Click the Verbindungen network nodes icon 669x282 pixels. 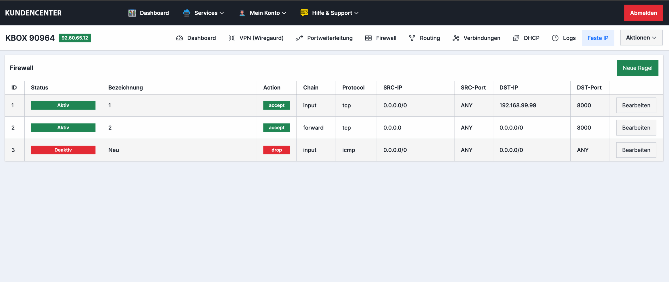456,38
